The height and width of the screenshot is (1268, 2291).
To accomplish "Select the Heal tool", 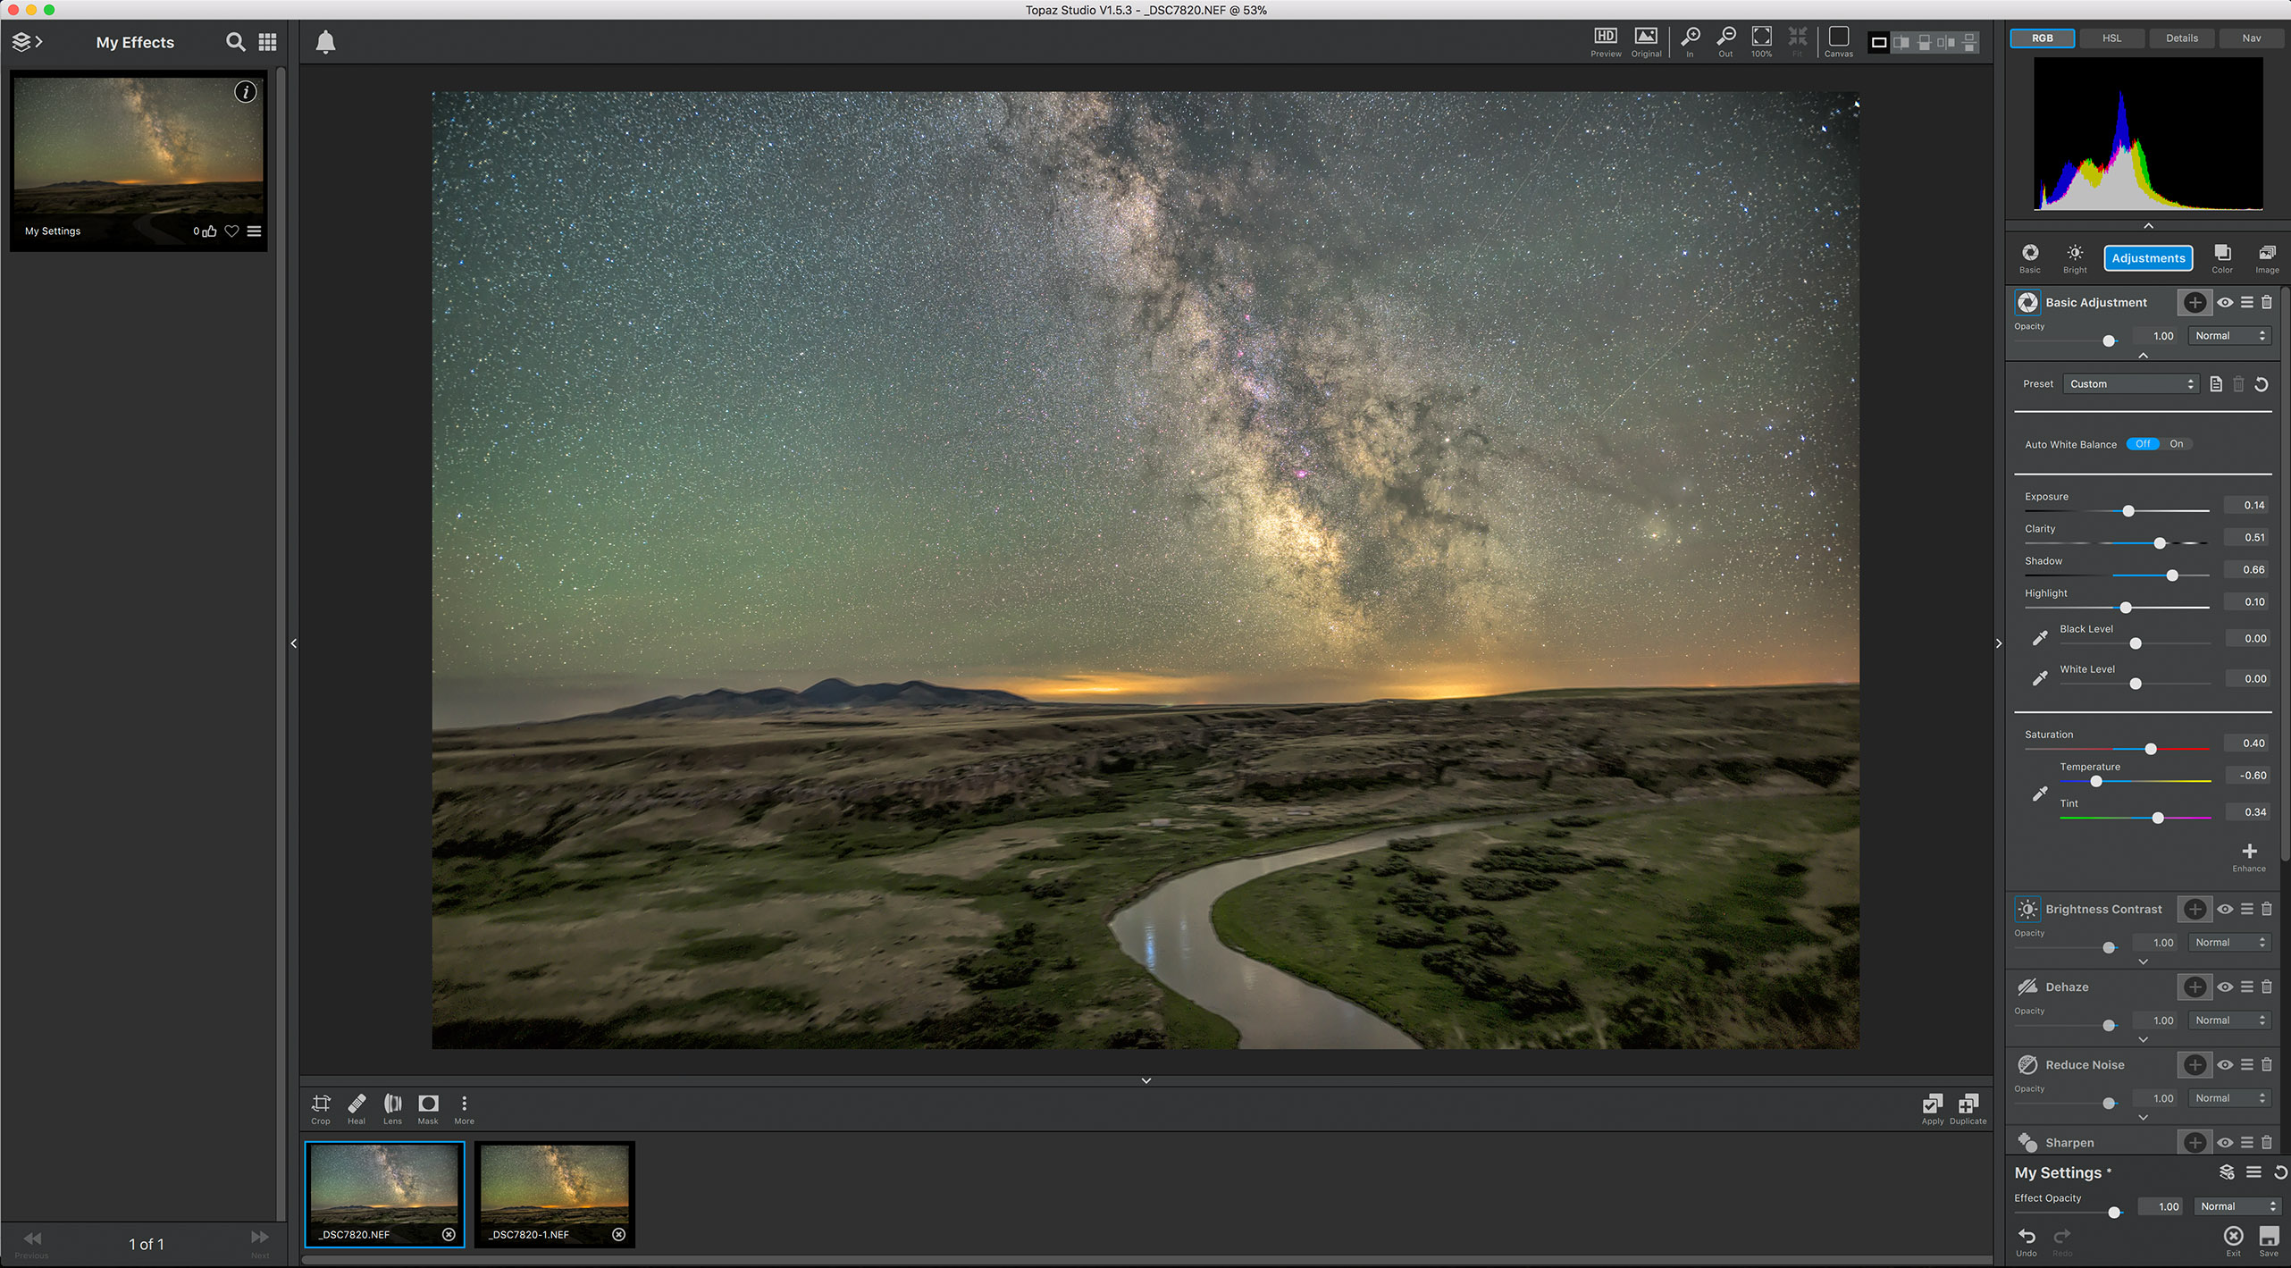I will 357,1106.
